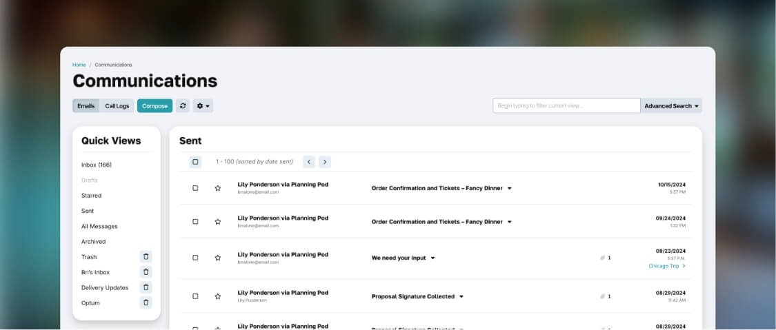Go to next page of sent emails
The width and height of the screenshot is (776, 330).
325,162
